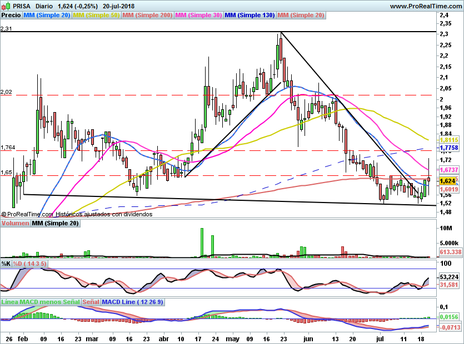The width and height of the screenshot is (464, 344).
Task: Open the MACD Line (12 26 9) label
Action: (x=132, y=302)
